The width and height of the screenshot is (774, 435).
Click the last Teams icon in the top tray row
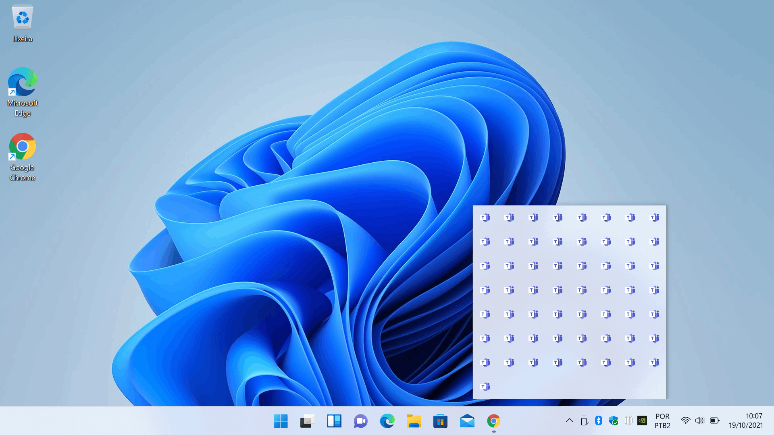(x=655, y=217)
